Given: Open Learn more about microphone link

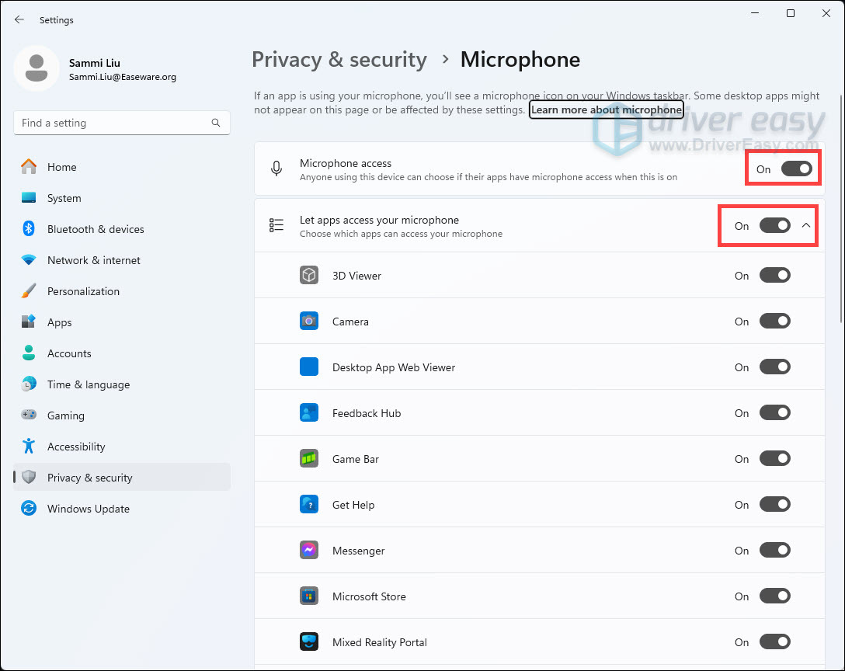Looking at the screenshot, I should click(607, 110).
